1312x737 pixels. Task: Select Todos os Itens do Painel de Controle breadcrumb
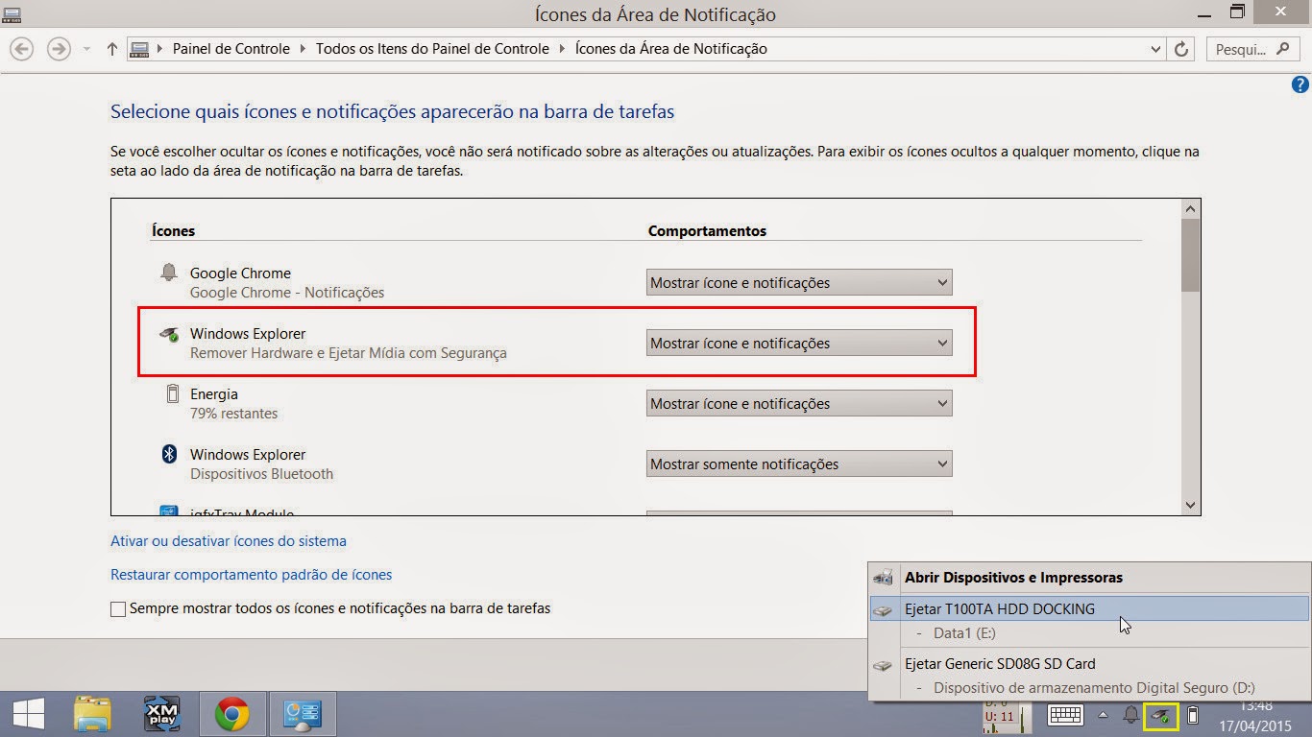tap(432, 49)
